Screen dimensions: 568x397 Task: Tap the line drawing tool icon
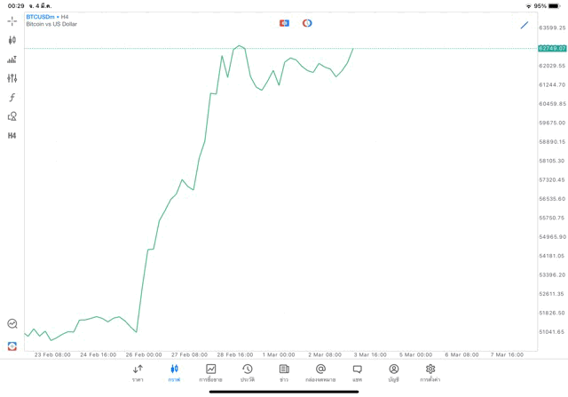(x=525, y=25)
